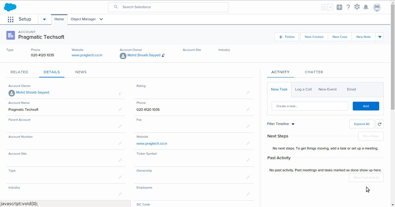Click the New Note button

(x=363, y=37)
